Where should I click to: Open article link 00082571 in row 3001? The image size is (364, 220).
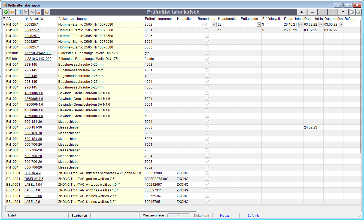[x=32, y=30]
